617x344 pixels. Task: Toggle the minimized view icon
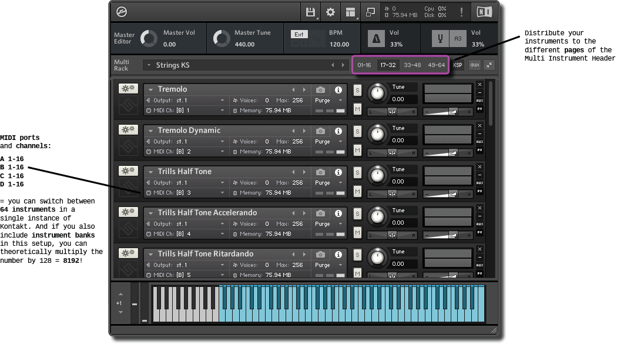coord(370,12)
